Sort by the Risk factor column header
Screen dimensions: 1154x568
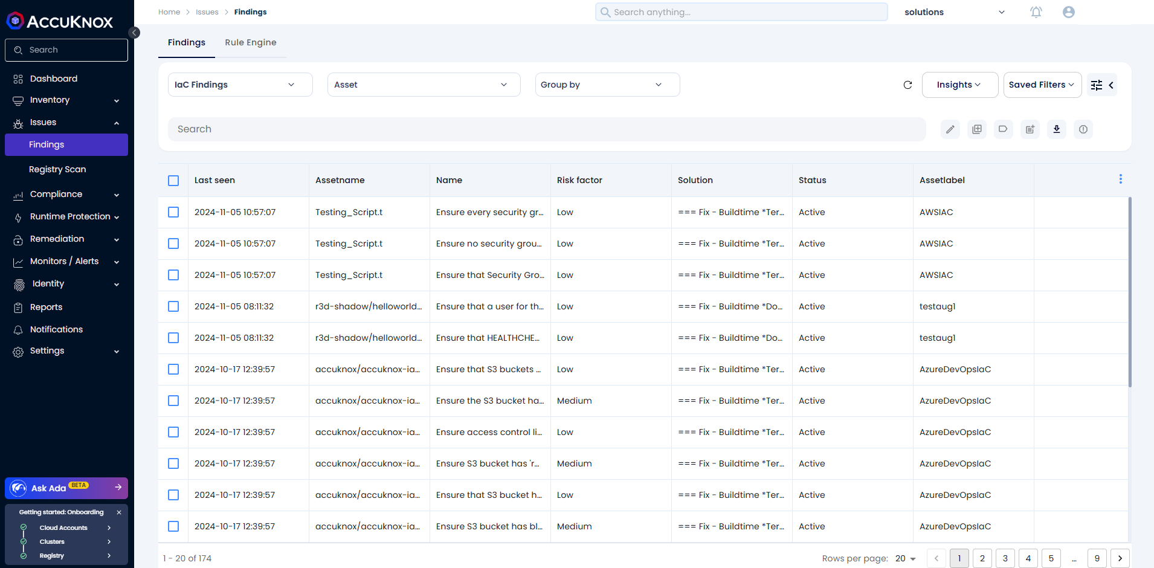[x=579, y=180]
